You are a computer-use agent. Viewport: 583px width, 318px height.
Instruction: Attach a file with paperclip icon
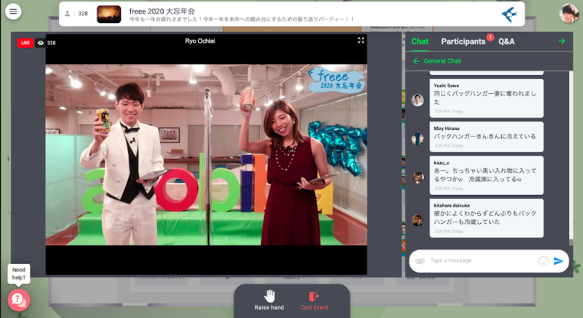[x=420, y=261]
